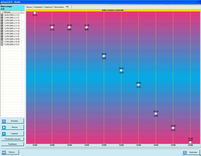This screenshot has width=201, height=156.
Task: Switch to the Masses tab
Action: tap(29, 7)
